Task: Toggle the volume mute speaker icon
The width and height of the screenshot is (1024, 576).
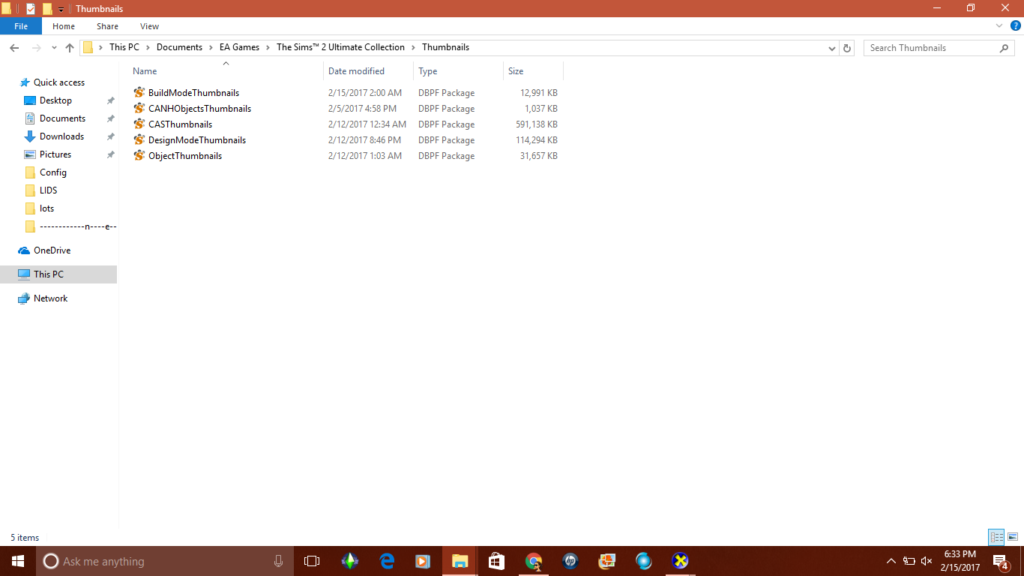Action: coord(927,561)
